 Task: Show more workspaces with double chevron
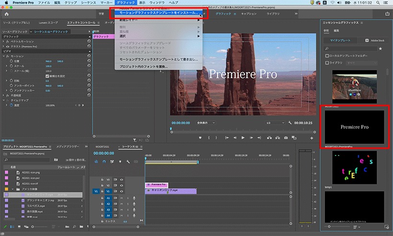tap(296, 13)
